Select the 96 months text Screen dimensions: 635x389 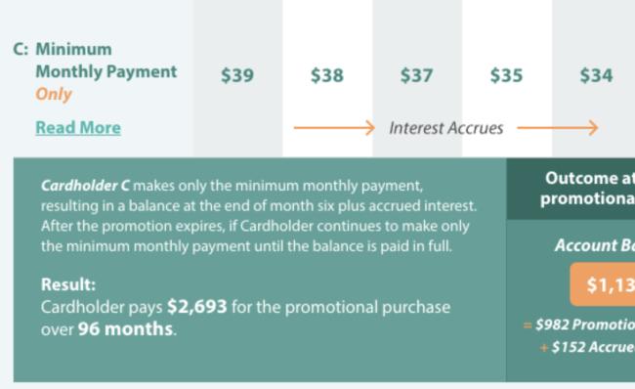(126, 328)
